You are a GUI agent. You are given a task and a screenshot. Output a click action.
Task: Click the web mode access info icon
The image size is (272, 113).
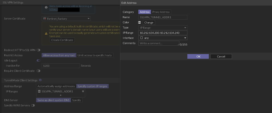pyautogui.click(x=46, y=7)
